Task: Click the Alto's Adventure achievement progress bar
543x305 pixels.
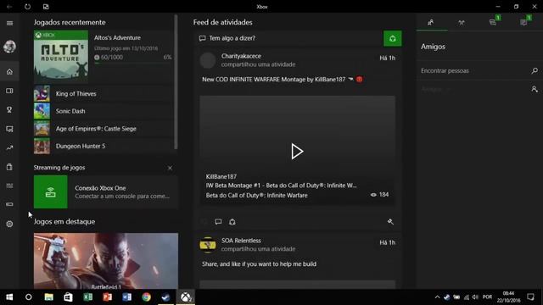Action: (133, 64)
